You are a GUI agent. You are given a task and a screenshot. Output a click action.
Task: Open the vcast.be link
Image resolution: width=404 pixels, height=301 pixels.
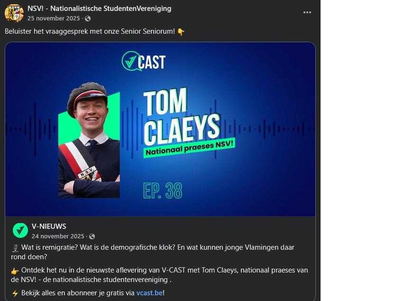(149, 293)
